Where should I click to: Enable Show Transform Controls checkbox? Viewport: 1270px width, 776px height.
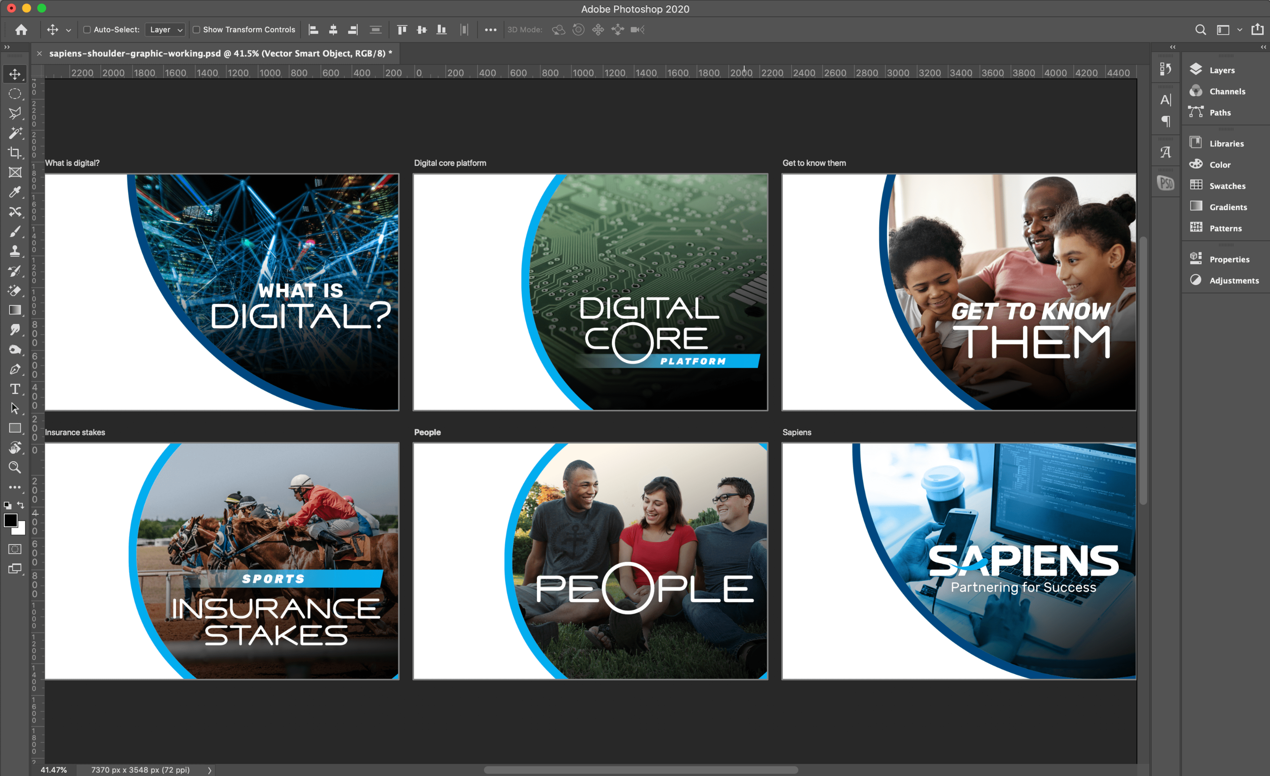click(196, 30)
